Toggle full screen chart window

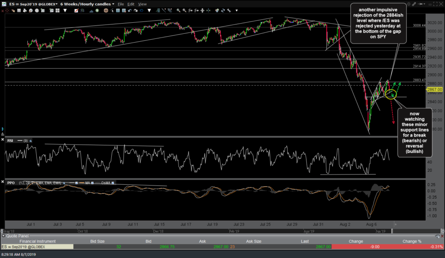click(435, 4)
